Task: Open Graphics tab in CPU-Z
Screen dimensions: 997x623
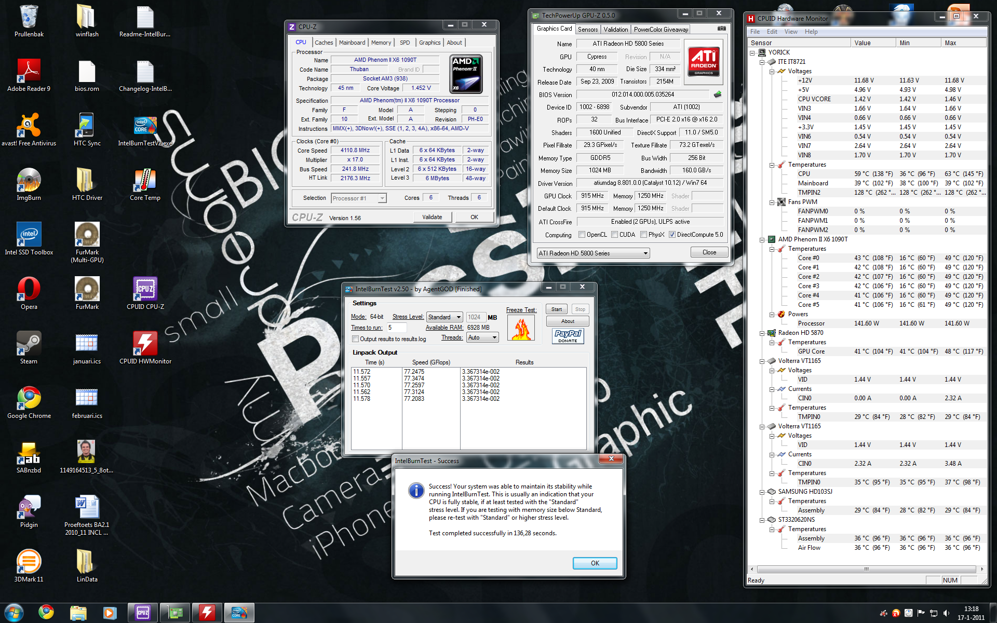Action: click(x=430, y=43)
